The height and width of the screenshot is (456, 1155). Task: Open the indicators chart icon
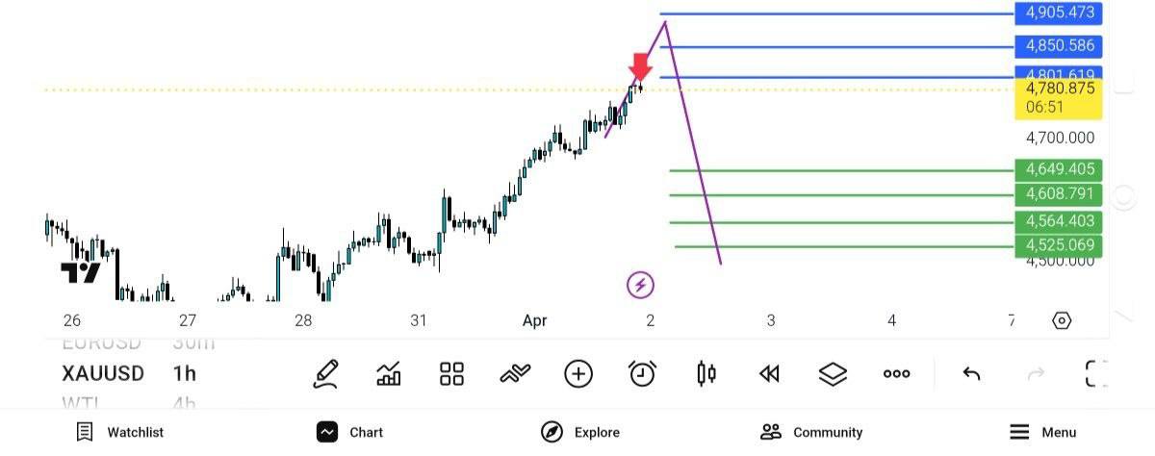tap(389, 374)
